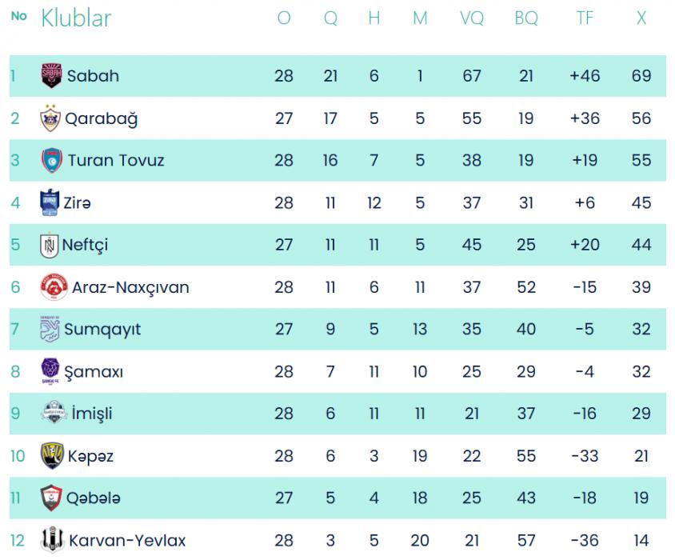Click the Araz-Naxçıvan club crest

pos(54,287)
